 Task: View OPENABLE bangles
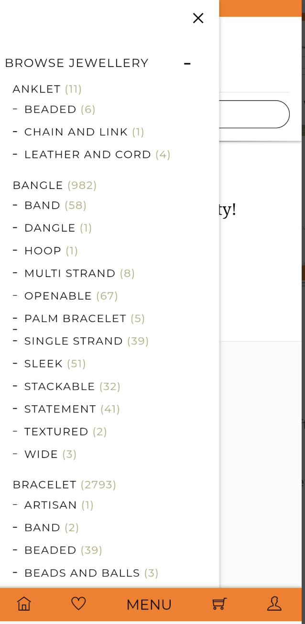pos(58,296)
